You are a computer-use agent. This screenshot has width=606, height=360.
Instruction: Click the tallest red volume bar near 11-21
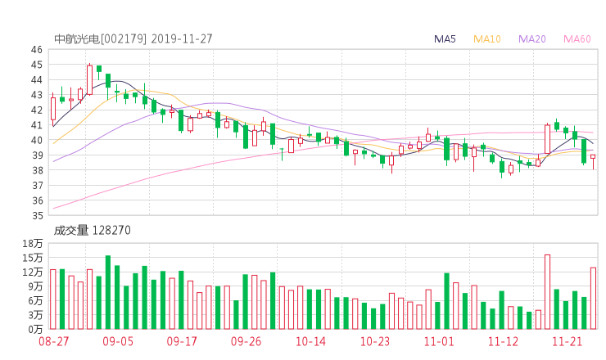point(547,292)
